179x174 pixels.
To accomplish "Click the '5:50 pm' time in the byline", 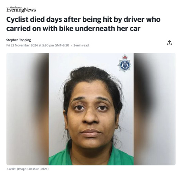I will point(48,45).
